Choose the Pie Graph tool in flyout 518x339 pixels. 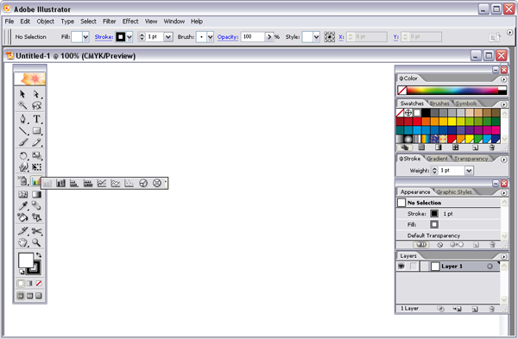point(143,183)
